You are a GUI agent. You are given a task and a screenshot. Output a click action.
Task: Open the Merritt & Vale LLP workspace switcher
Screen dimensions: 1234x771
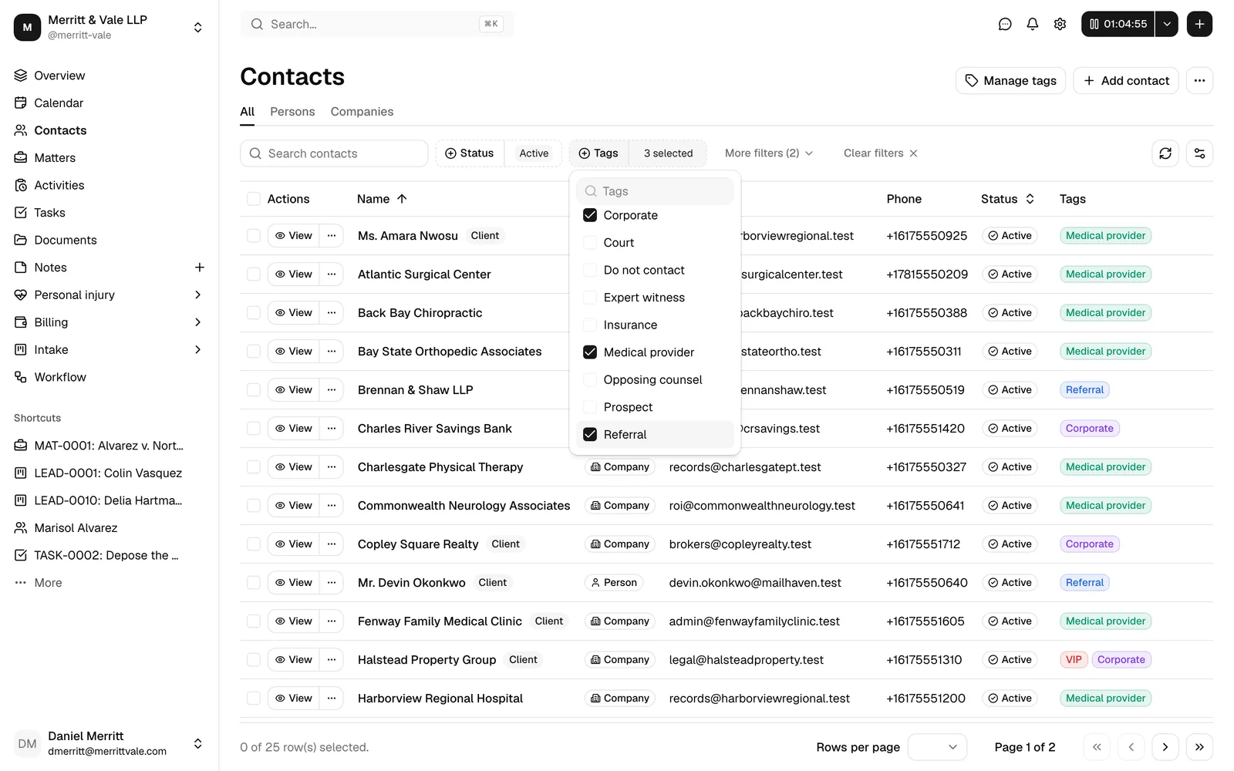tap(110, 27)
